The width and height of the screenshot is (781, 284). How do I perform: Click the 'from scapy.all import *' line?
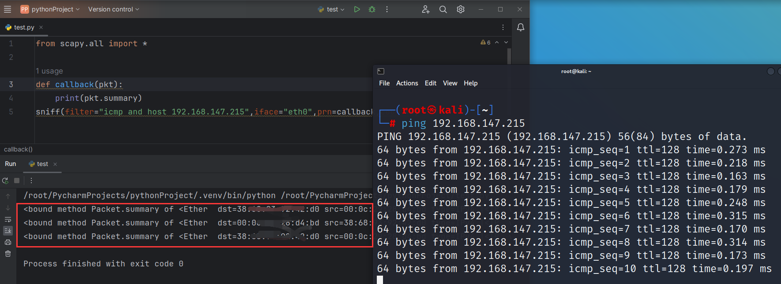(91, 44)
